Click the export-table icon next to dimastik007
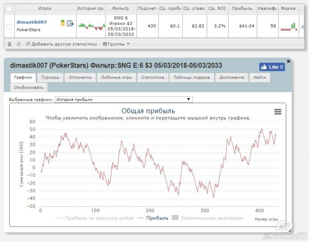This screenshot has height=242, width=309. point(70,23)
